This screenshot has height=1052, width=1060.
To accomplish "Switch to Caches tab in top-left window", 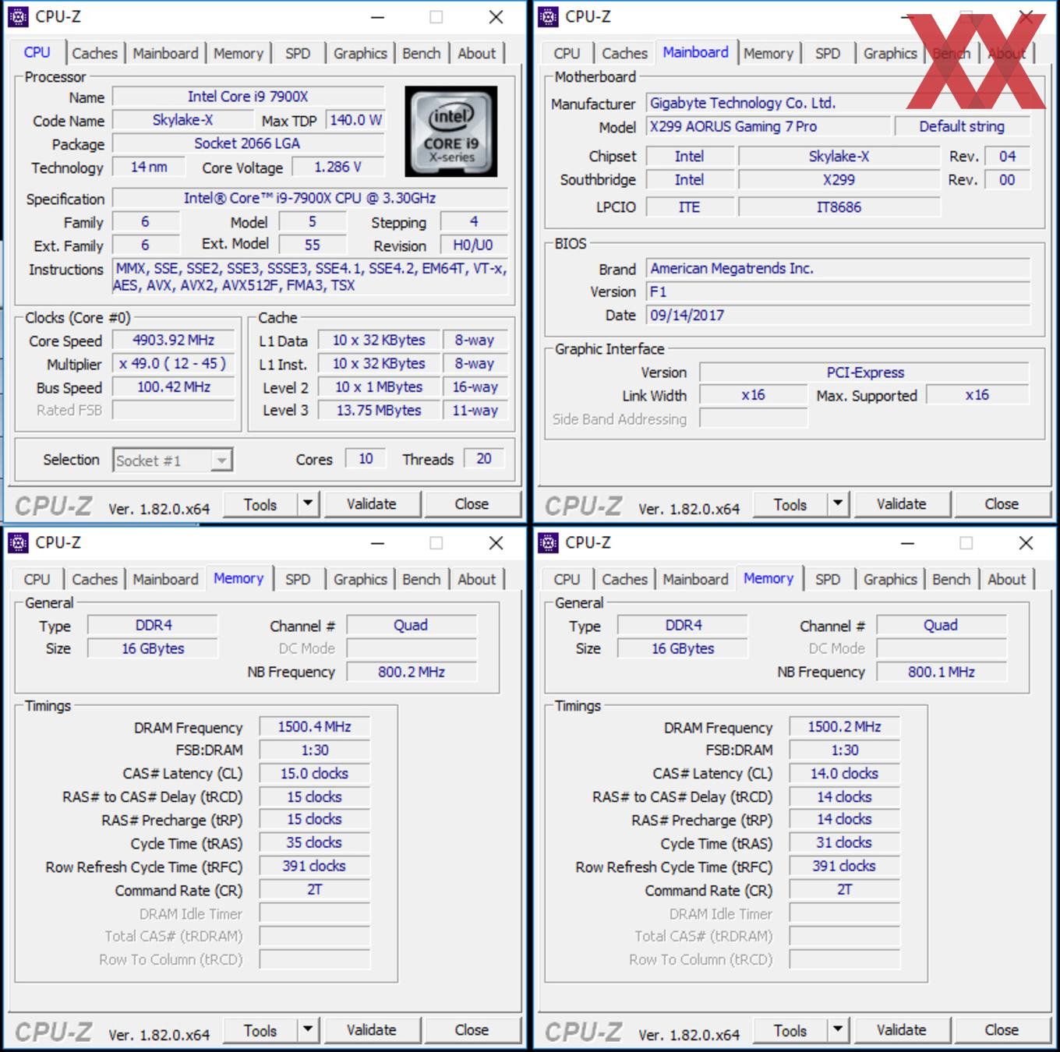I will pyautogui.click(x=94, y=53).
